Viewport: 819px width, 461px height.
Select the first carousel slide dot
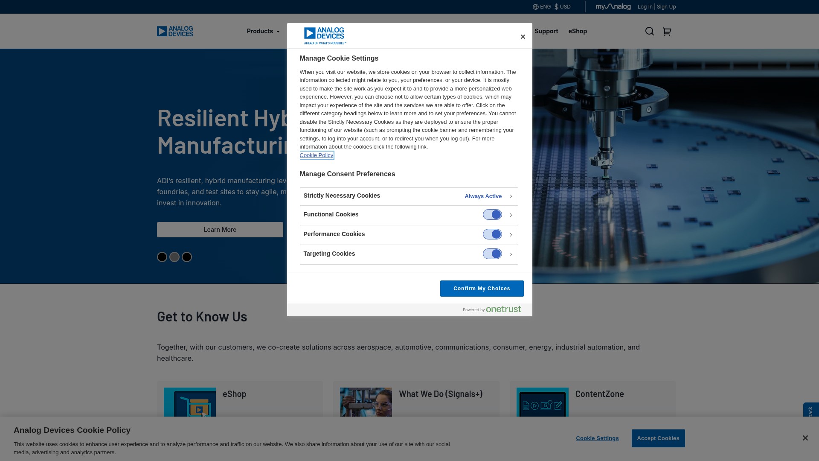[162, 257]
